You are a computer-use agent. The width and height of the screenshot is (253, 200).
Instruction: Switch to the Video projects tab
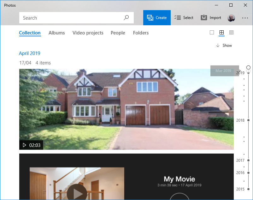click(88, 33)
